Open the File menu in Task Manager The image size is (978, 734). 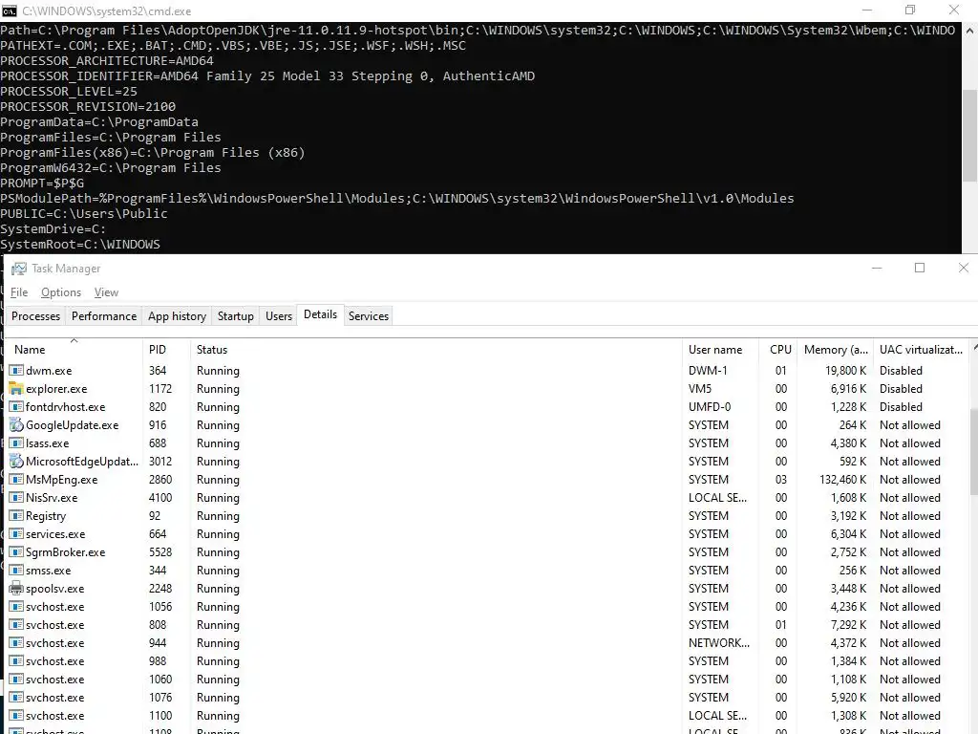(x=19, y=292)
